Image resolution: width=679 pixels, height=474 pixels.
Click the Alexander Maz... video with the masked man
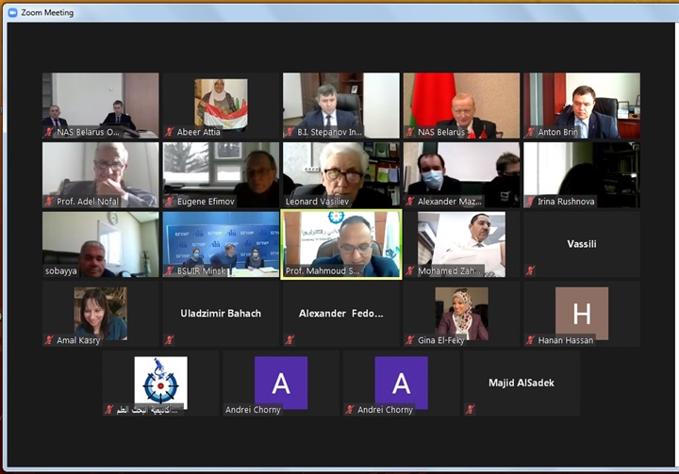click(461, 174)
